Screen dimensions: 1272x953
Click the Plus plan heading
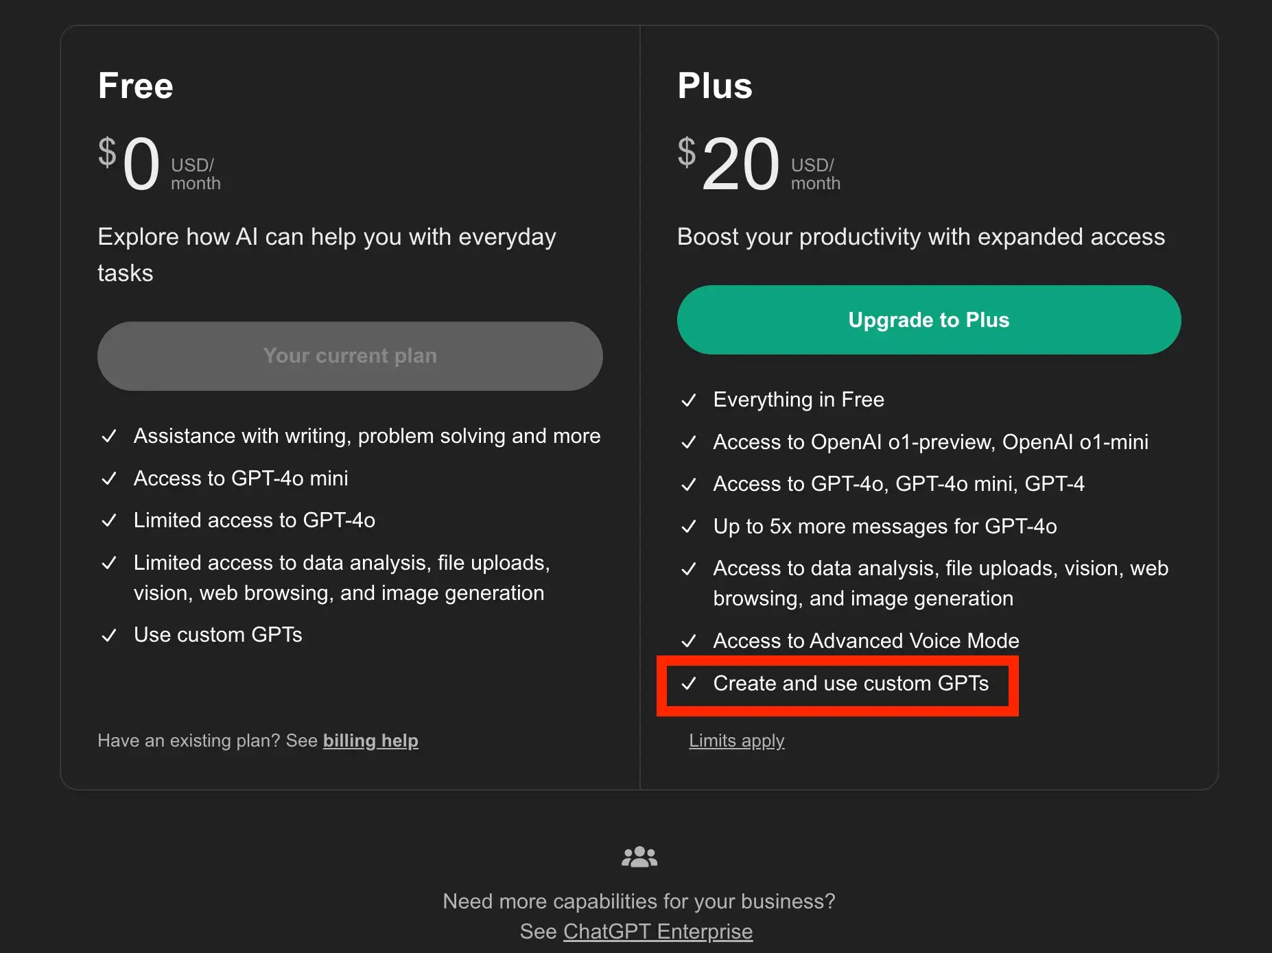715,86
